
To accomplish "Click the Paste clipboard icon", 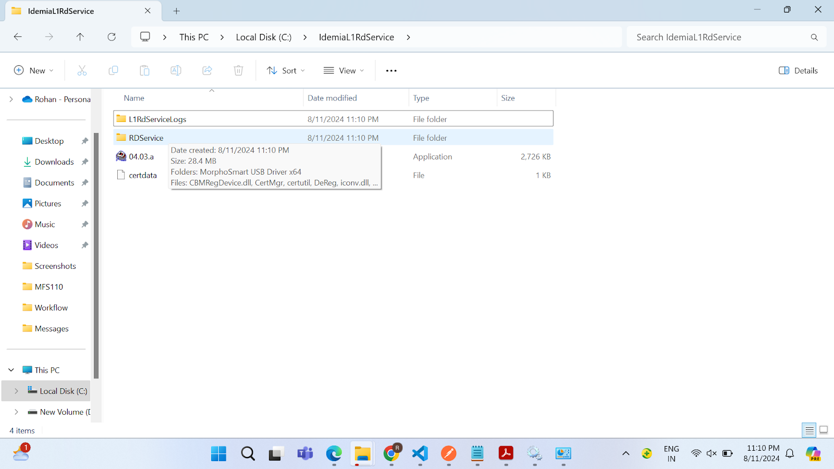I will [x=144, y=70].
